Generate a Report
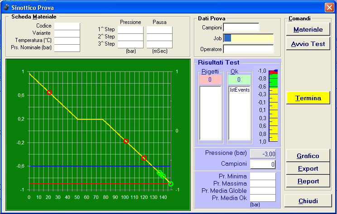The height and width of the screenshot is (214, 337). (x=308, y=181)
